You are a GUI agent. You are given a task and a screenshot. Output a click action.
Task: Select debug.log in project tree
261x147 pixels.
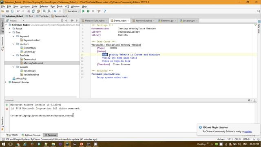coord(20,78)
